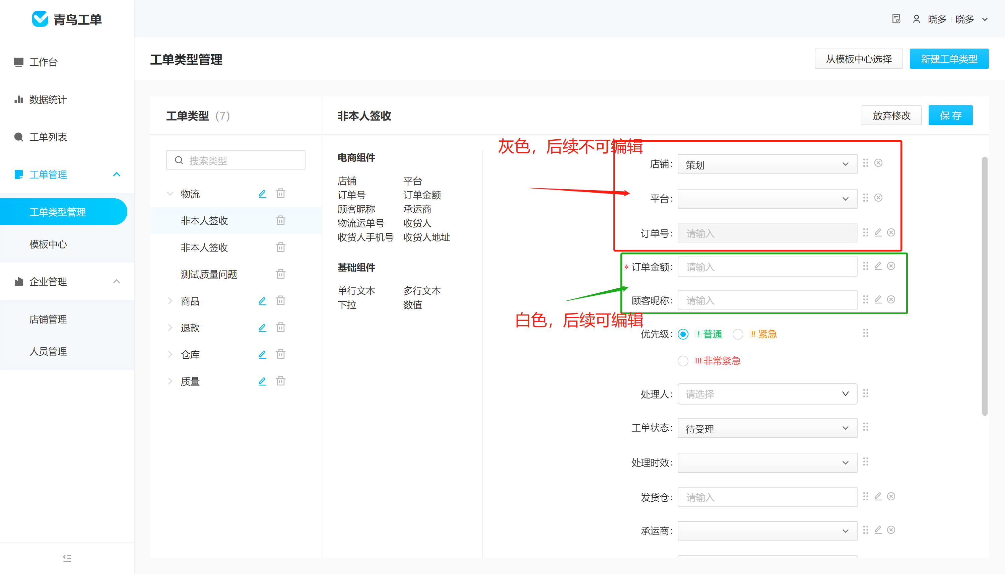Click 从模板中心选择 button
This screenshot has height=574, width=1005.
pyautogui.click(x=859, y=59)
